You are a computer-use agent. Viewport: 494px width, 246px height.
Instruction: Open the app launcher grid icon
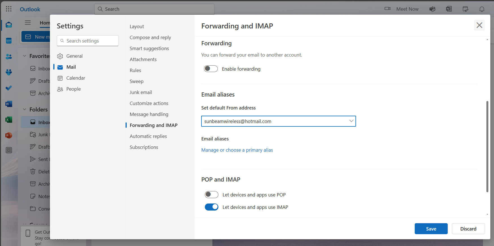coord(9,9)
